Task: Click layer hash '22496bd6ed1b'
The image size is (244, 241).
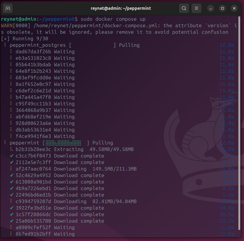Action: (x=33, y=195)
